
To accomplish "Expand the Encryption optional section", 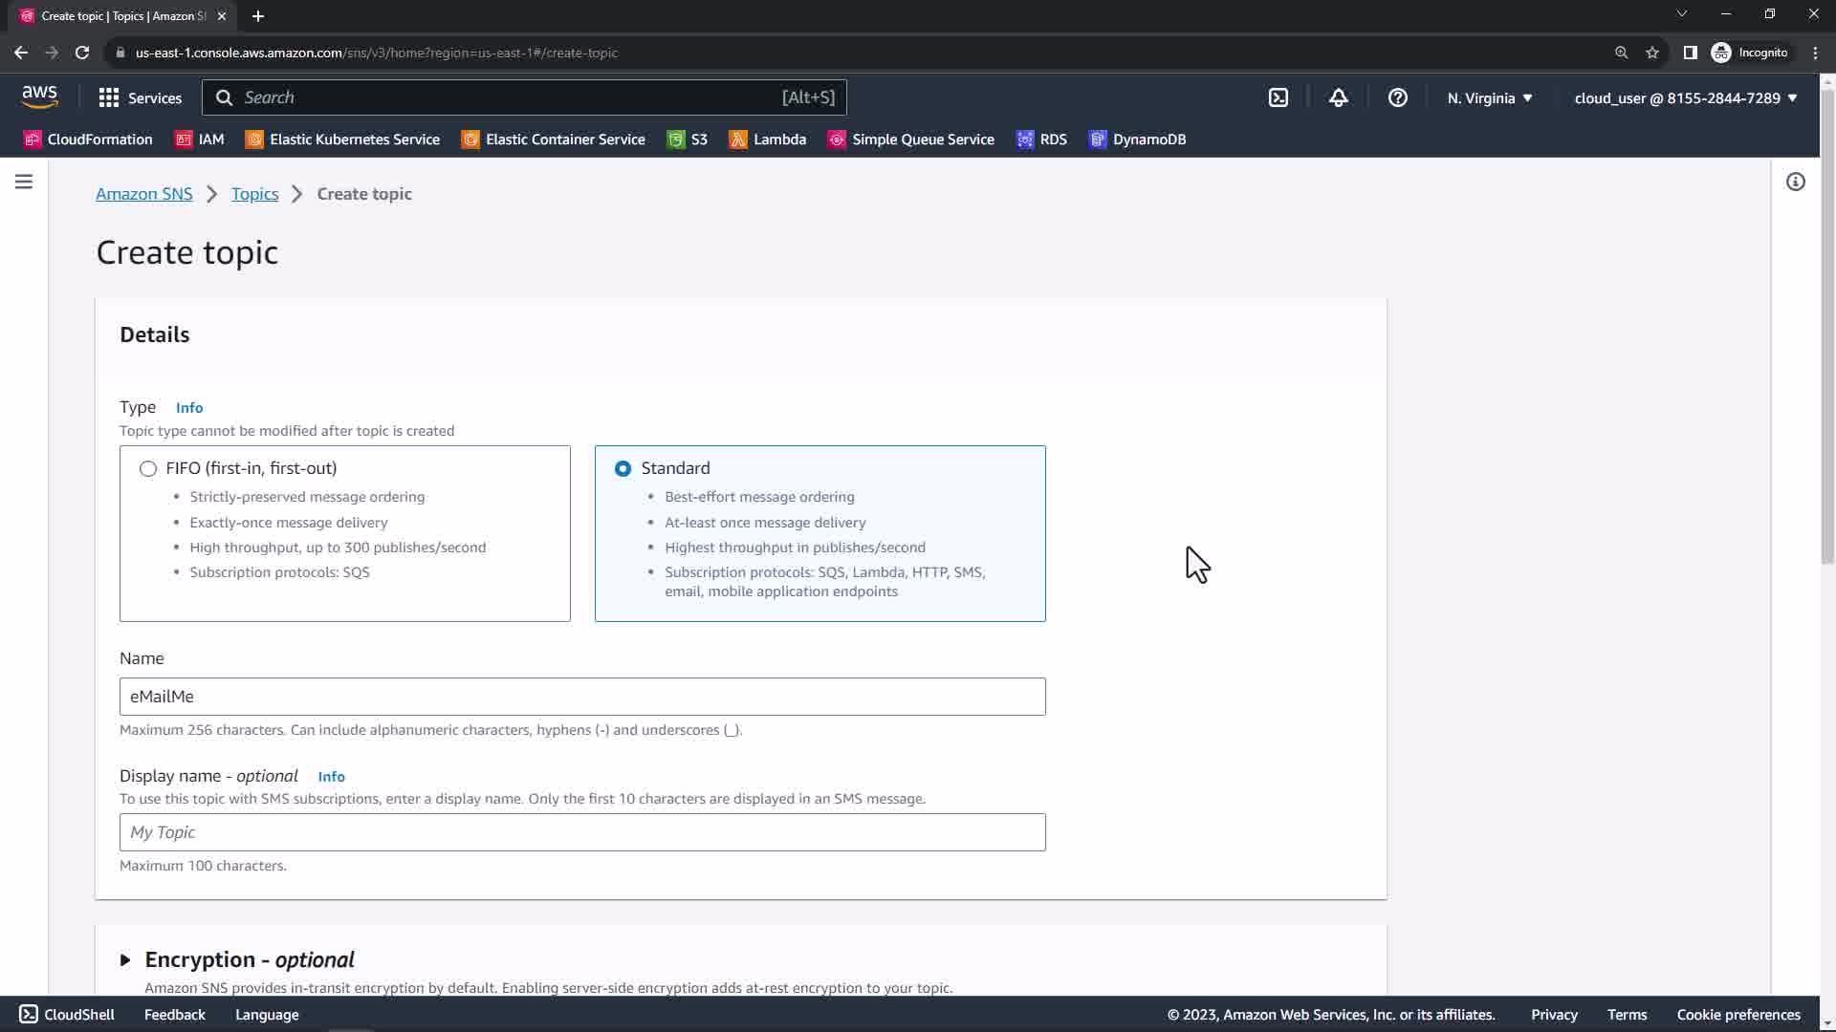I will (125, 959).
